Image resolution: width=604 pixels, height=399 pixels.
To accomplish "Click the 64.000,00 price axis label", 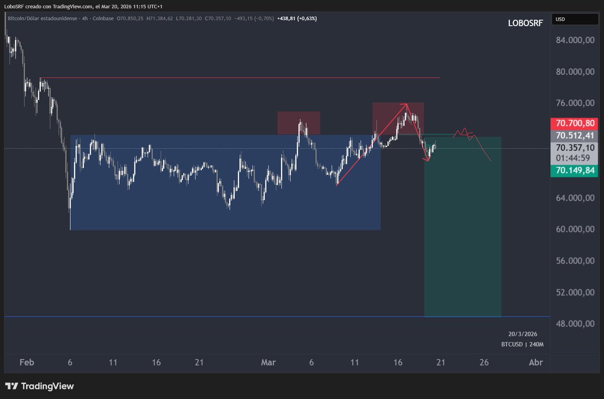I will click(x=575, y=198).
